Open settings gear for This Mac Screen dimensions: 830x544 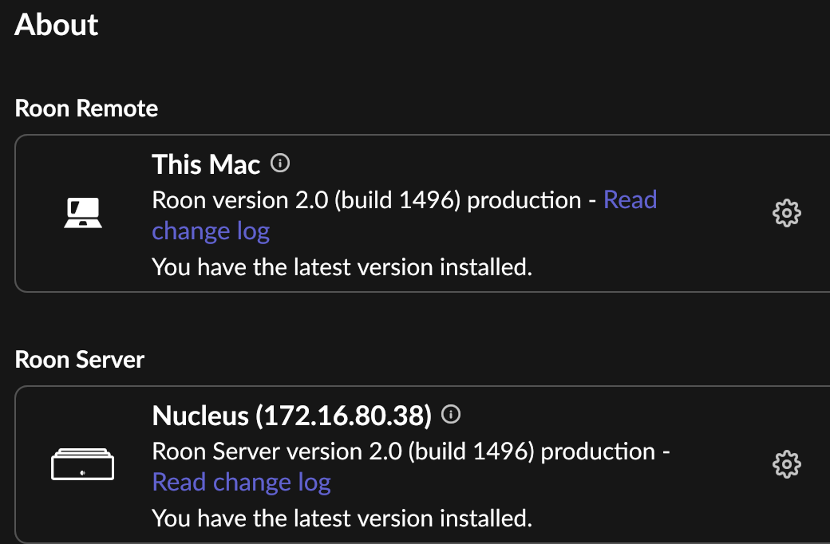(x=787, y=213)
